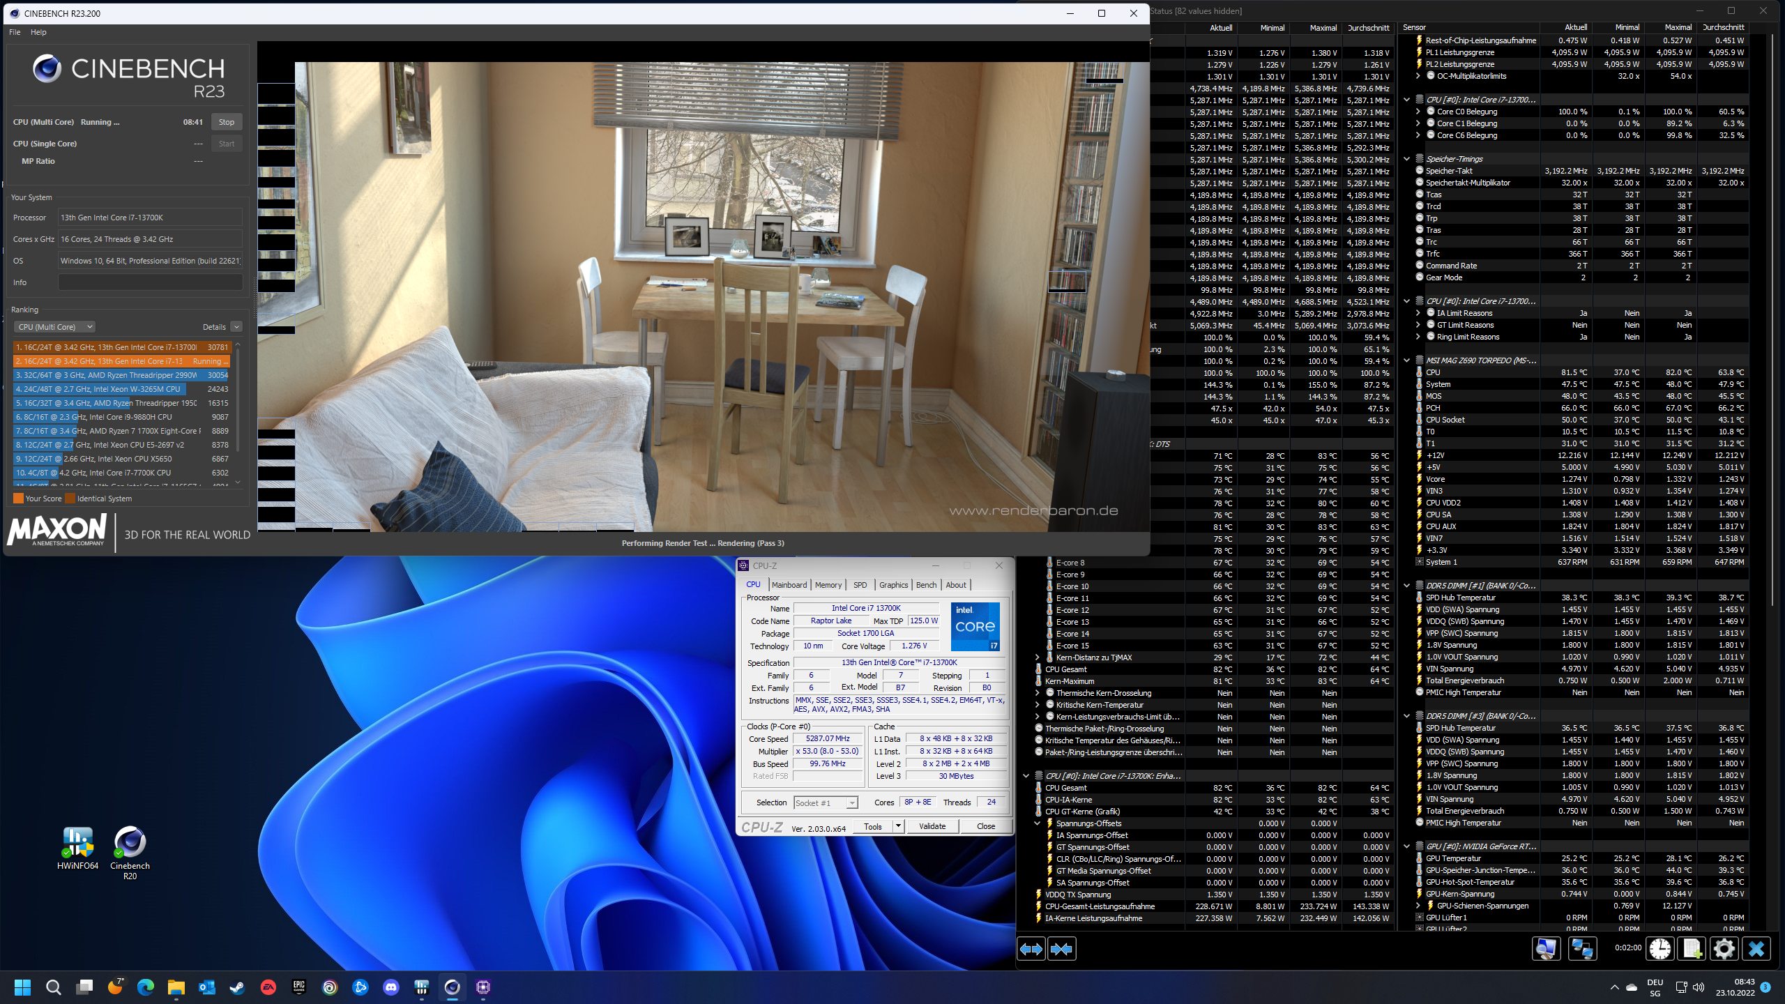Open Cinebench File menu
The height and width of the screenshot is (1004, 1785).
[15, 32]
